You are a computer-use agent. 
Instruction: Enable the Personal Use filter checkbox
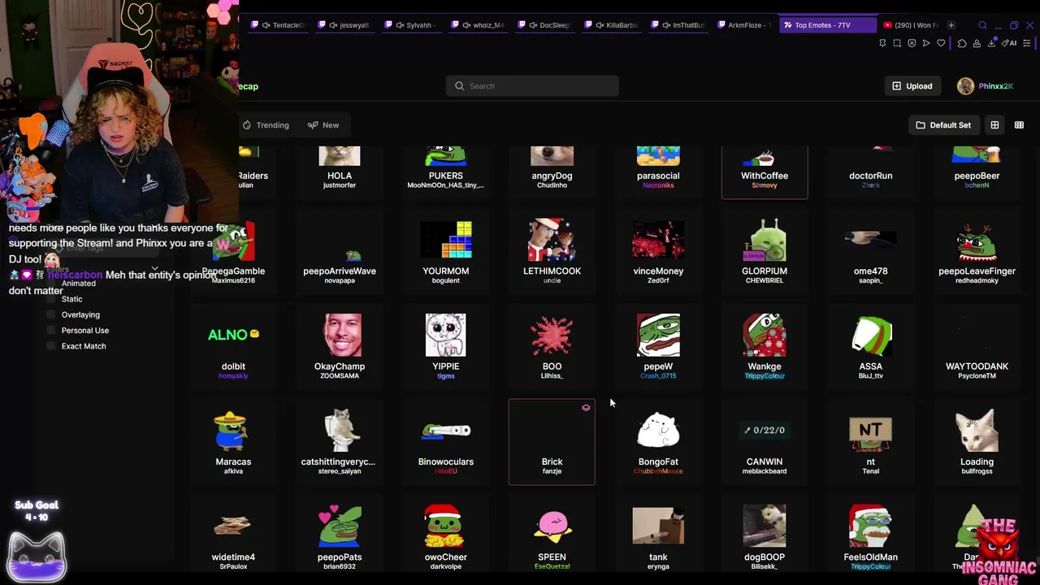(51, 331)
